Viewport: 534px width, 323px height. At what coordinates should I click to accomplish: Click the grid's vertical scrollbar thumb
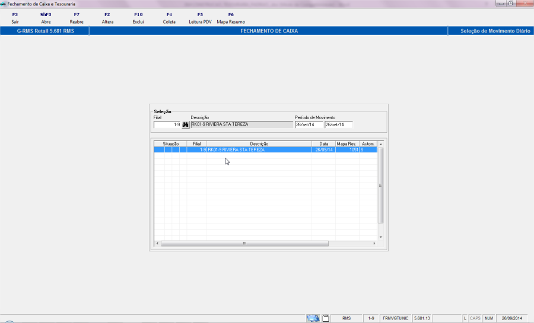tap(381, 186)
